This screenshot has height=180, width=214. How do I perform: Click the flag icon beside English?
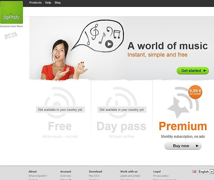click(x=194, y=171)
